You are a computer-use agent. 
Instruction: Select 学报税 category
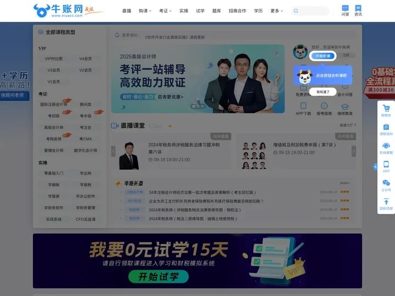coord(86,185)
